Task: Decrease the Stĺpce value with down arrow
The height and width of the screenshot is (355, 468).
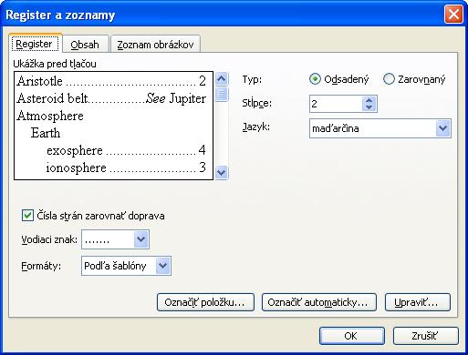Action: click(369, 107)
